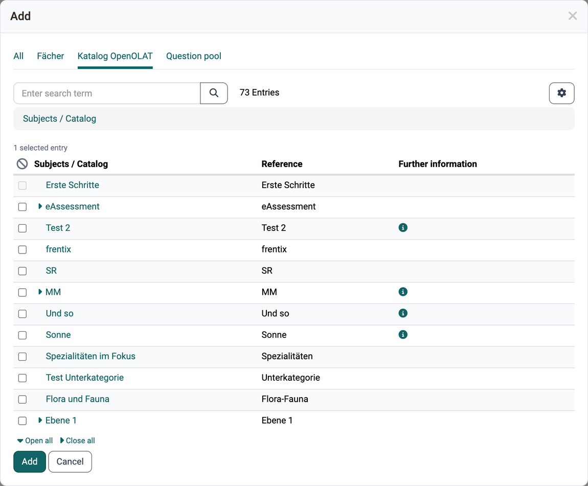
Task: Click the Spezialitäten reference cell
Action: [287, 356]
